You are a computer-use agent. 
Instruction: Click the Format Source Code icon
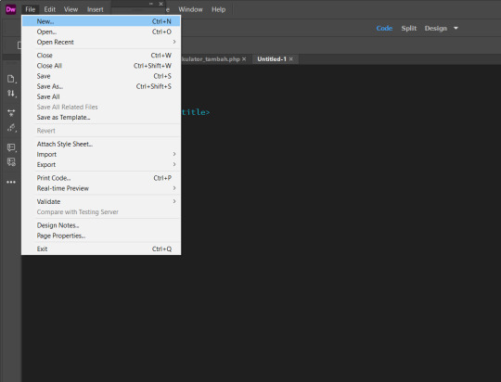pos(11,128)
